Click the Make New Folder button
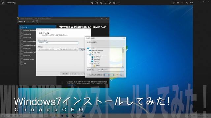Screen dimensions: 211x118 (x=95, y=75)
